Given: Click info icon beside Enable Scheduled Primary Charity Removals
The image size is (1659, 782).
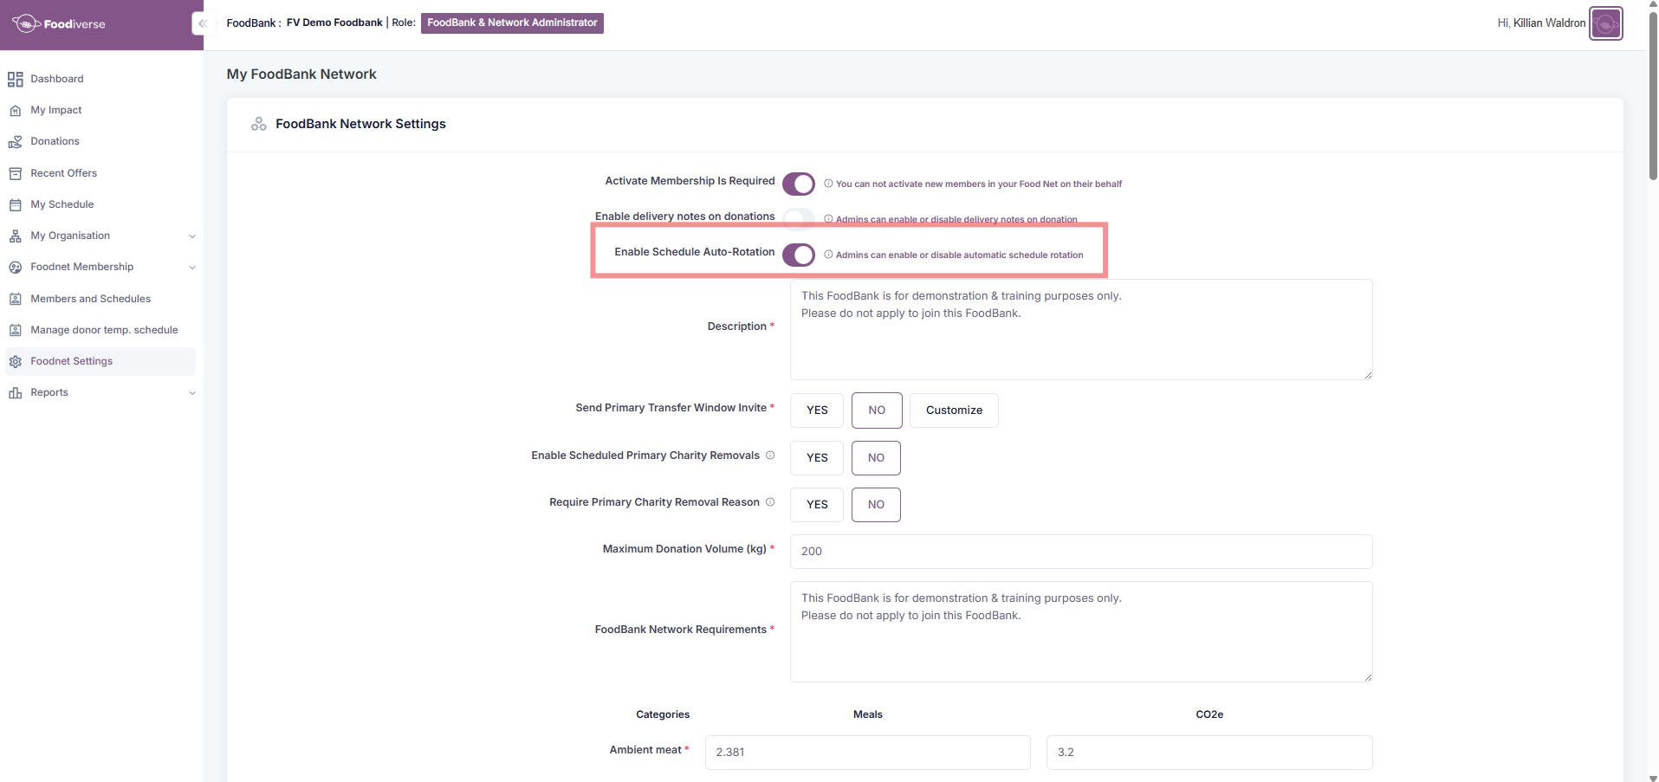Looking at the screenshot, I should (770, 456).
